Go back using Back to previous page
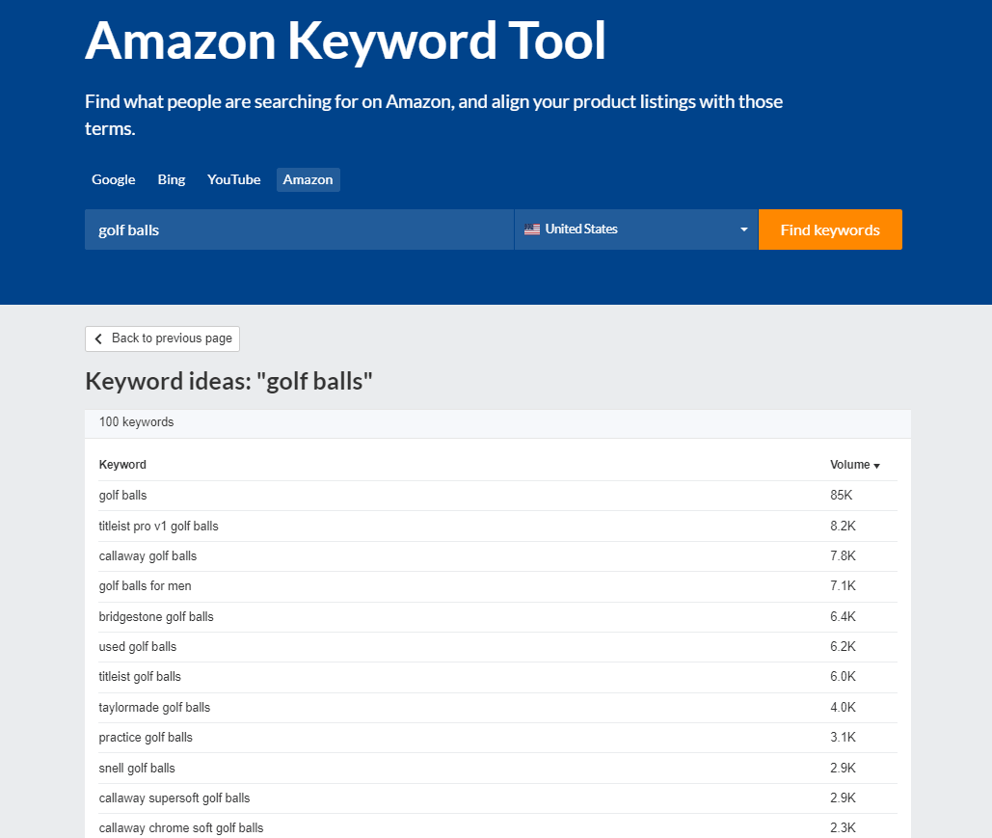The height and width of the screenshot is (838, 992). coord(163,338)
